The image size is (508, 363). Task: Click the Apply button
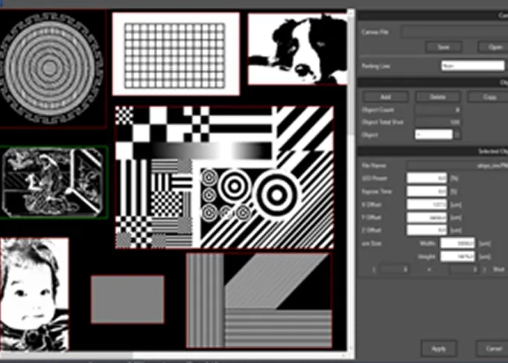click(439, 348)
